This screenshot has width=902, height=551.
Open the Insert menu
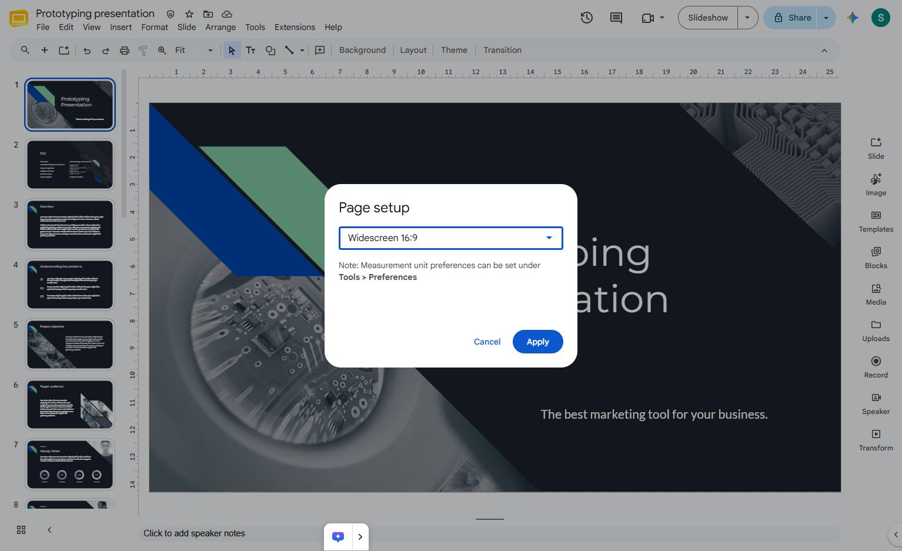(121, 27)
